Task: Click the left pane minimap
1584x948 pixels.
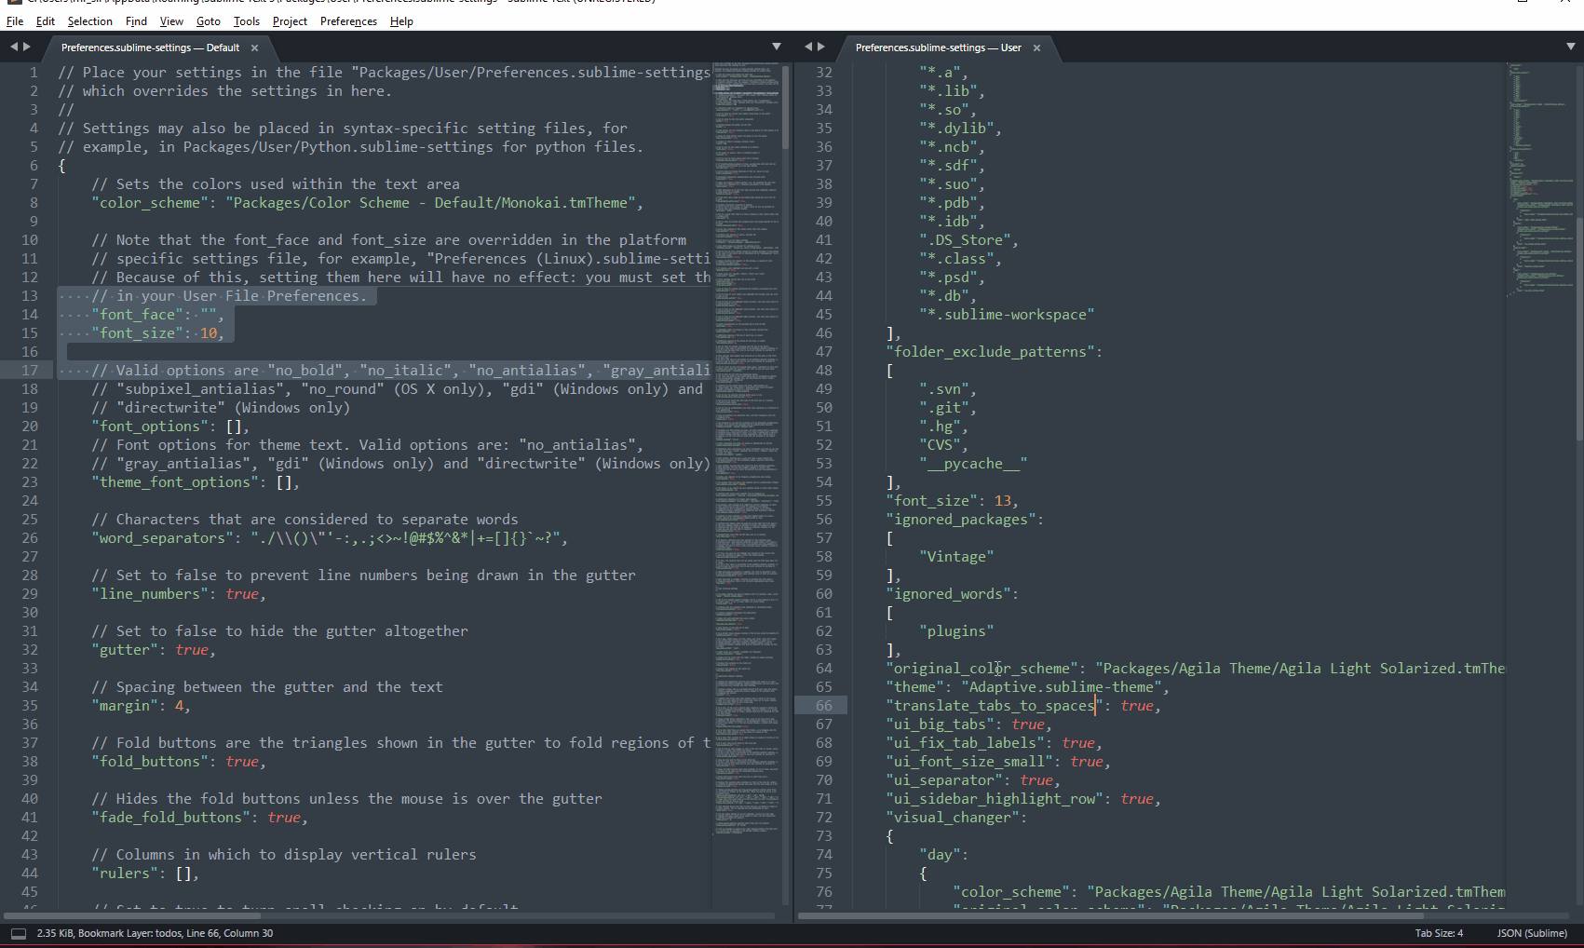Action: tap(747, 447)
